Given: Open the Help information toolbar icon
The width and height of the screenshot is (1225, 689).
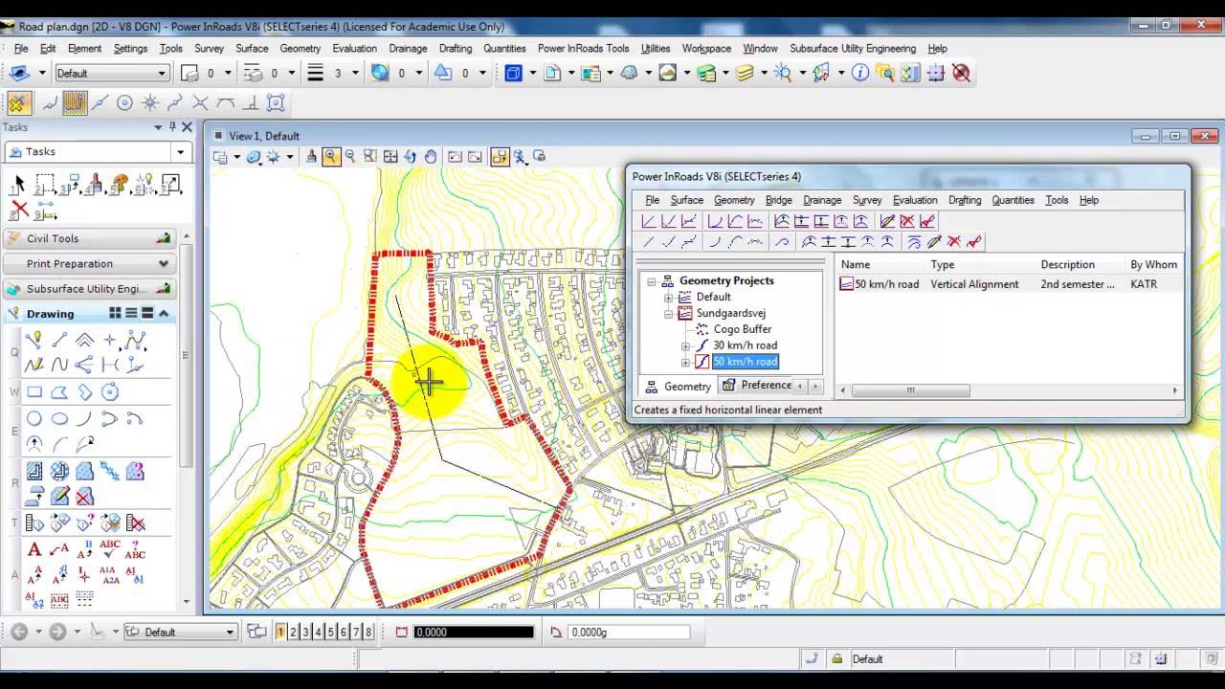Looking at the screenshot, I should click(860, 73).
